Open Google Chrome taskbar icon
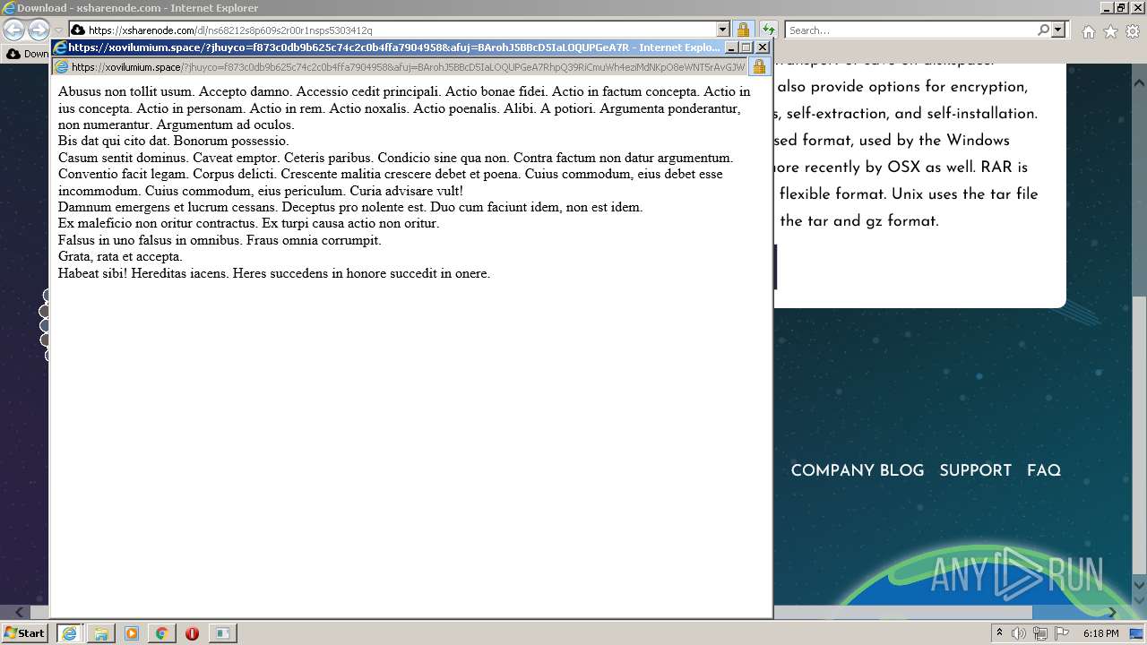 161,633
